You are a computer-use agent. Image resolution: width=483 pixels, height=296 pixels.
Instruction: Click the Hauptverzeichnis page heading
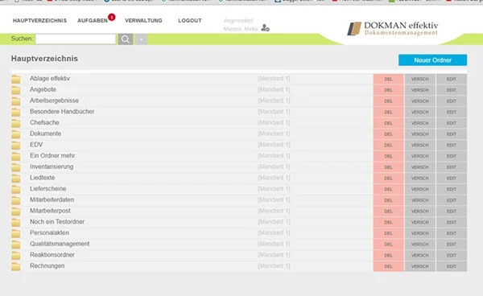[44, 59]
